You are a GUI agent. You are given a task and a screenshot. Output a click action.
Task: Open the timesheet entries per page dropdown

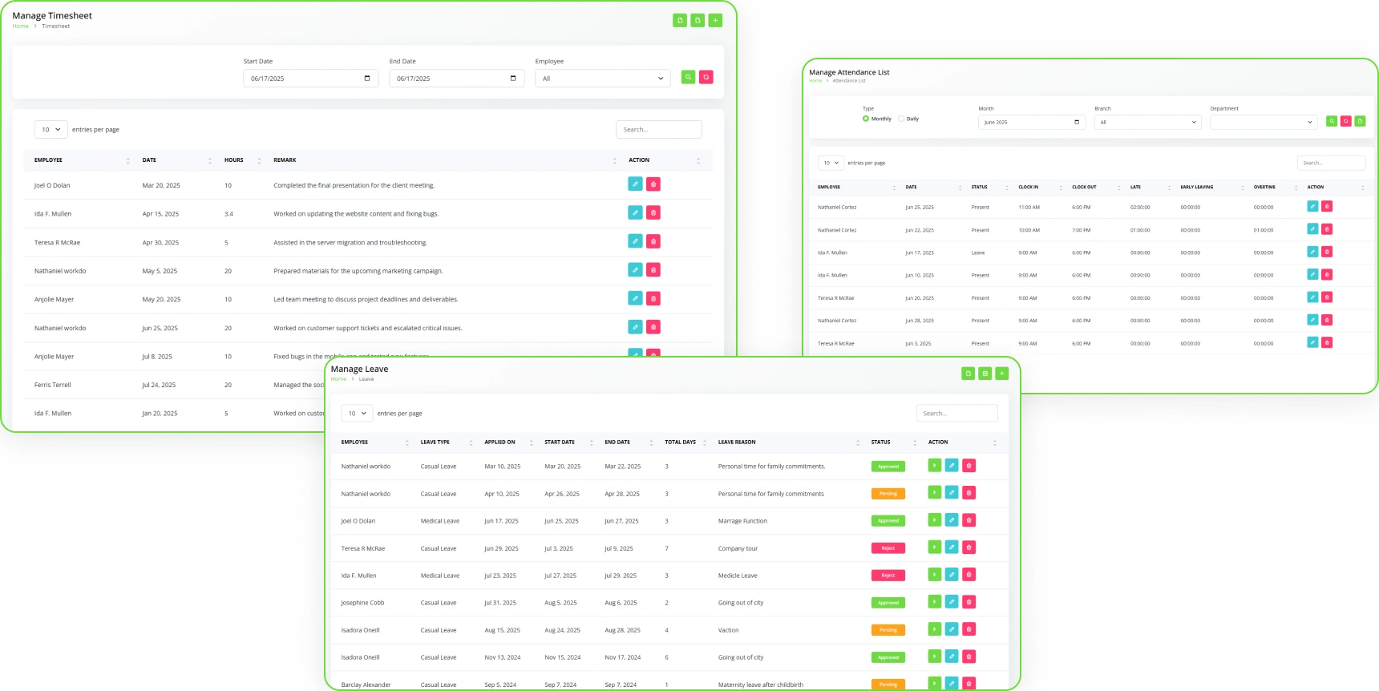tap(51, 130)
